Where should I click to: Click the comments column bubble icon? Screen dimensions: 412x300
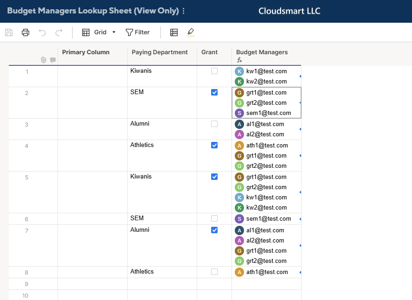[53, 60]
